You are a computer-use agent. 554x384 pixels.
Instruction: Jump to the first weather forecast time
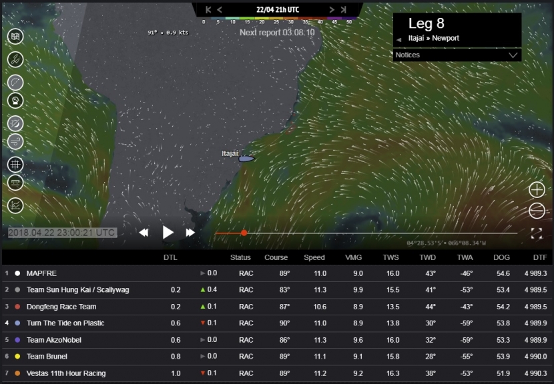[208, 10]
